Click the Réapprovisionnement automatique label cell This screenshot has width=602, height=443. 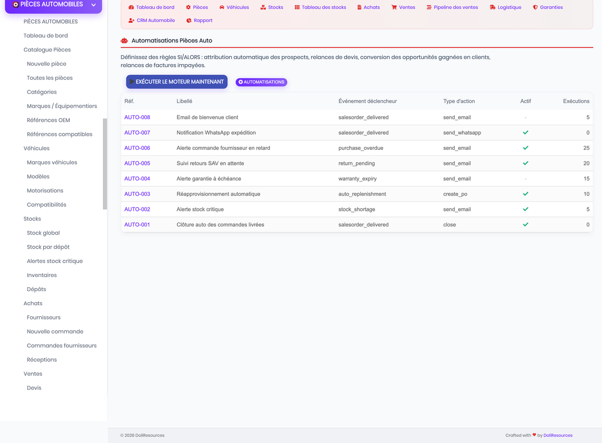(x=218, y=194)
